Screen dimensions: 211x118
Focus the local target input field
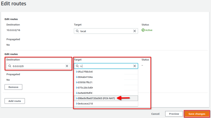click(106, 31)
